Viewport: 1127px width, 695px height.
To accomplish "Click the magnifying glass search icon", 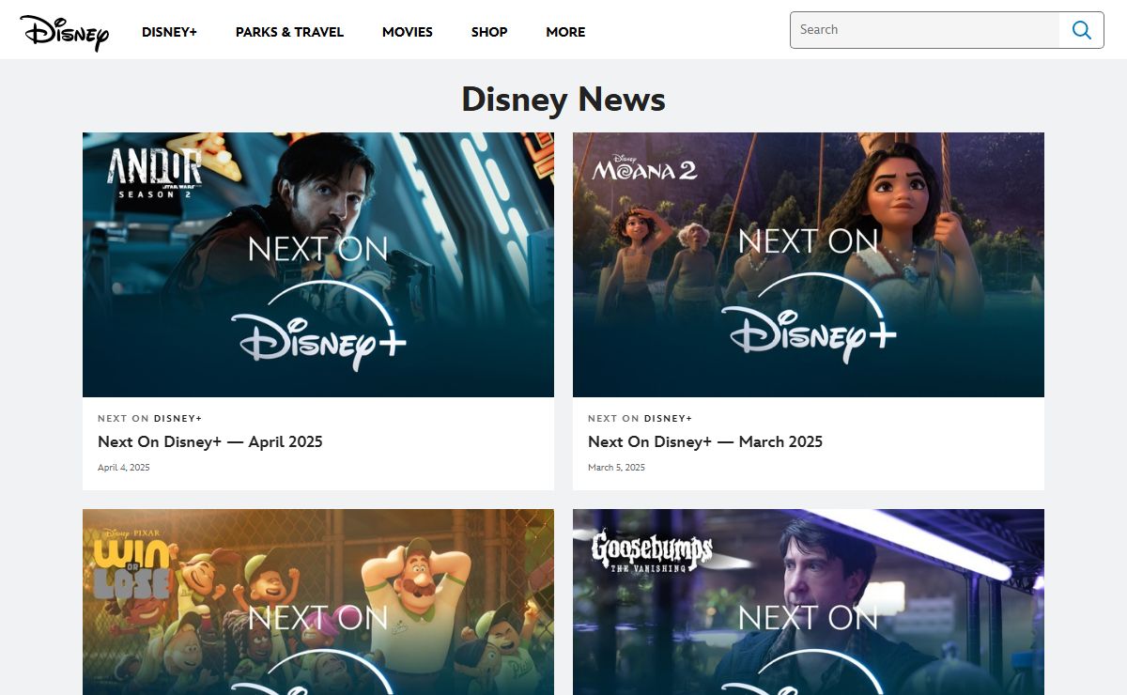I will (x=1082, y=30).
